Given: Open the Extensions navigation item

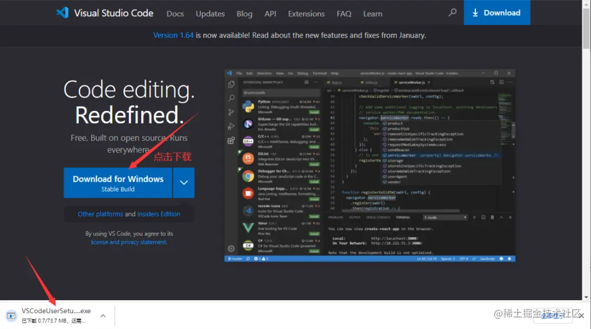Looking at the screenshot, I should (x=306, y=14).
